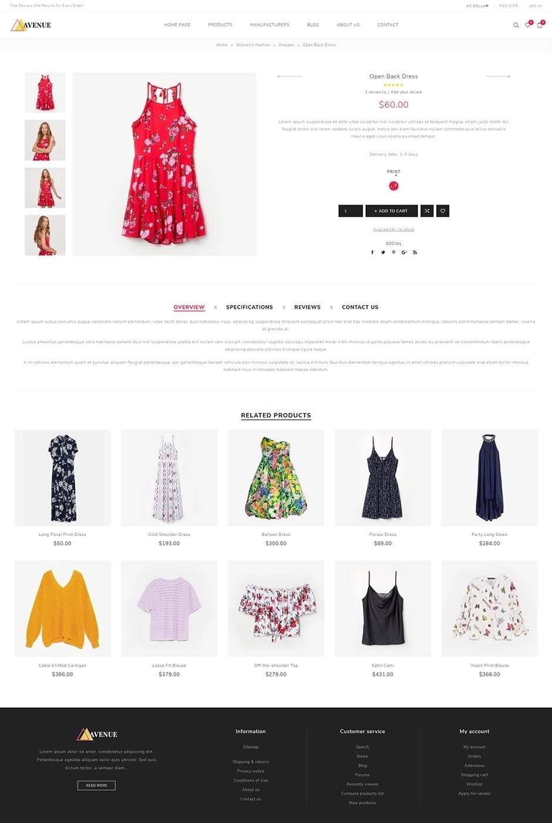
Task: Select the red floral print swatch
Action: (393, 186)
